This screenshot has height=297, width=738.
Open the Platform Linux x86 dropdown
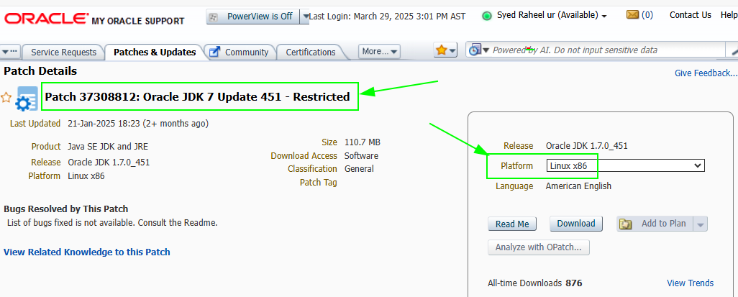[624, 166]
